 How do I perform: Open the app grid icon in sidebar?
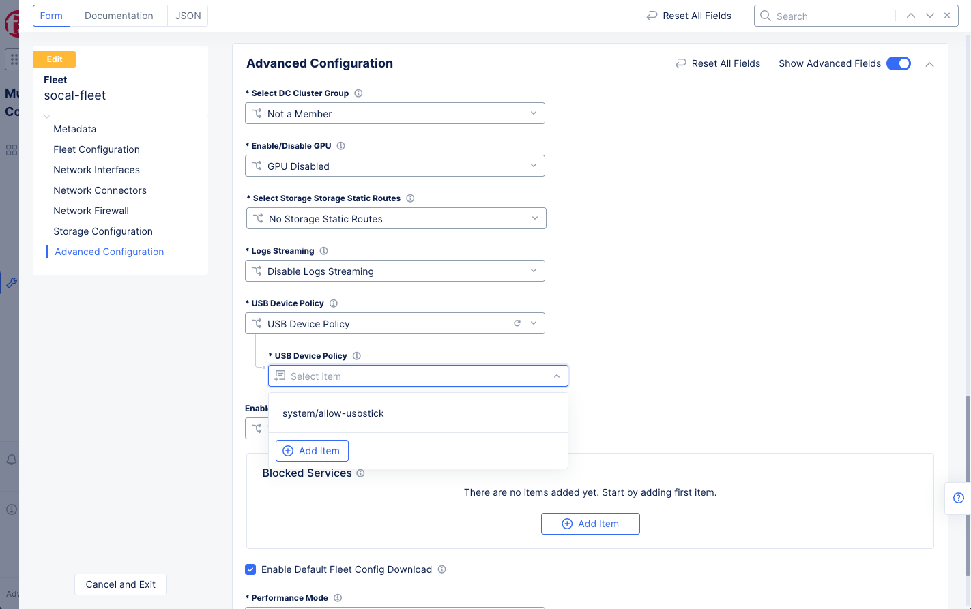click(14, 59)
